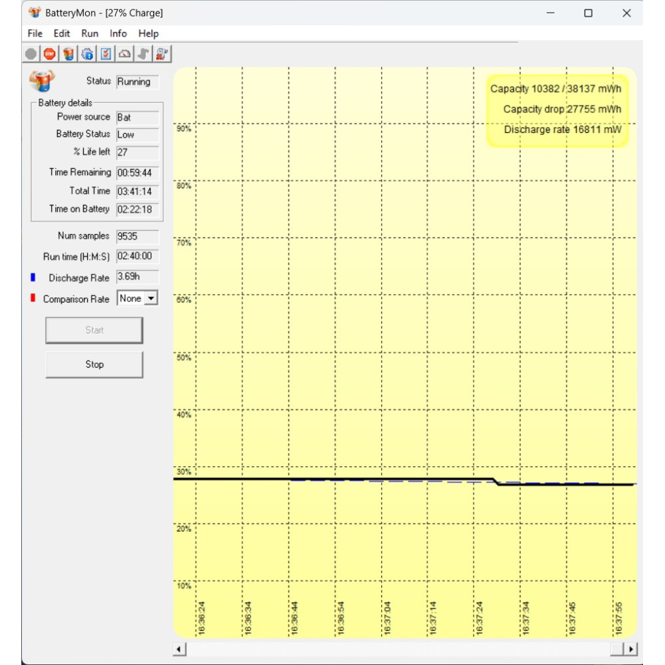The image size is (665, 665).
Task: Click the checklist toolbar icon
Action: click(106, 54)
